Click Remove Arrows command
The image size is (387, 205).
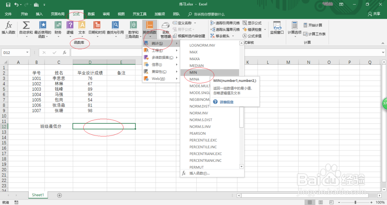click(220, 36)
